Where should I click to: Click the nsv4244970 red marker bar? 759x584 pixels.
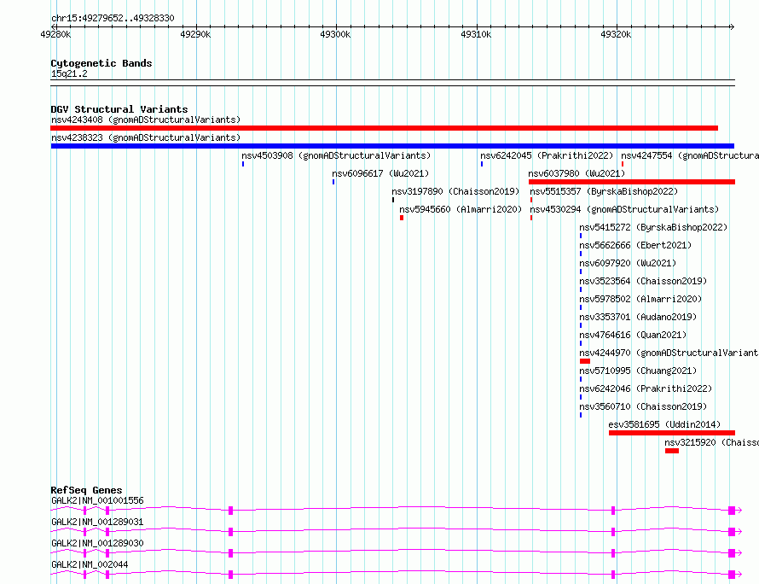pos(585,361)
